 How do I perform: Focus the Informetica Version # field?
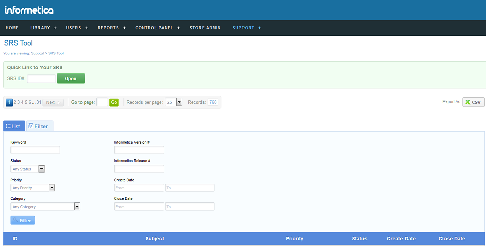coord(139,150)
